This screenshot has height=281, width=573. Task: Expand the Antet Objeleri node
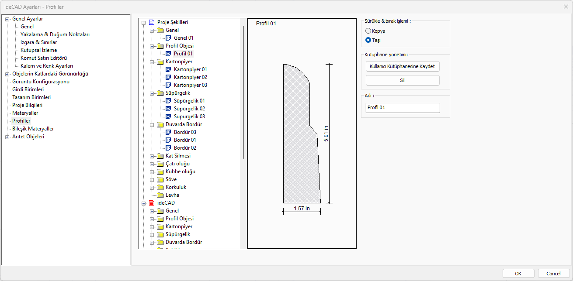(x=7, y=137)
